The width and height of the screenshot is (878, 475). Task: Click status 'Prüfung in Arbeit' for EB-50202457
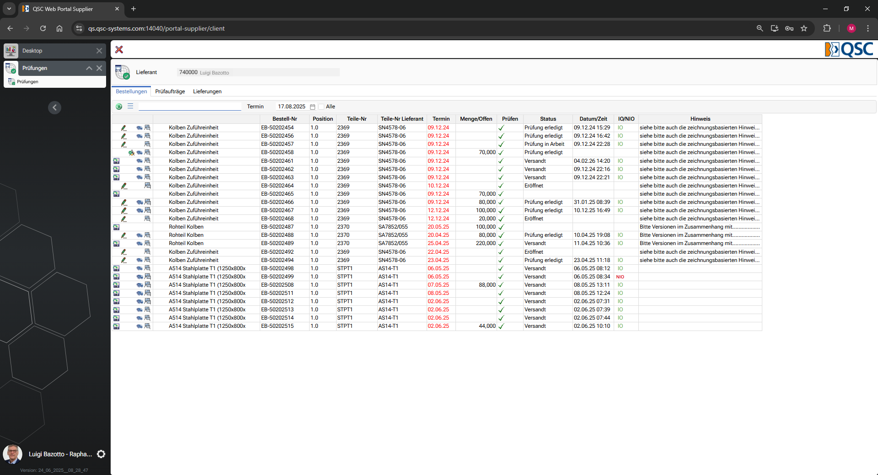click(544, 144)
